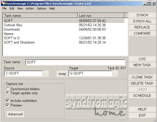This screenshot has width=157, height=122.
Task: Create a NEW TASK
Action: point(142,65)
